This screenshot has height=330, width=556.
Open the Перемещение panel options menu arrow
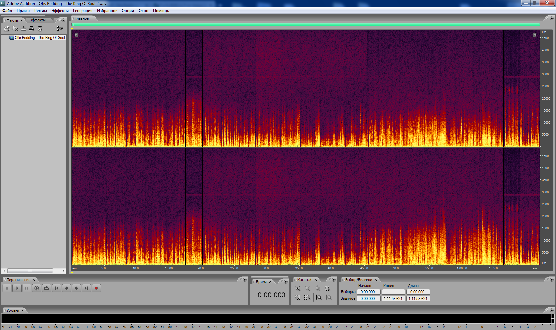pyautogui.click(x=245, y=280)
